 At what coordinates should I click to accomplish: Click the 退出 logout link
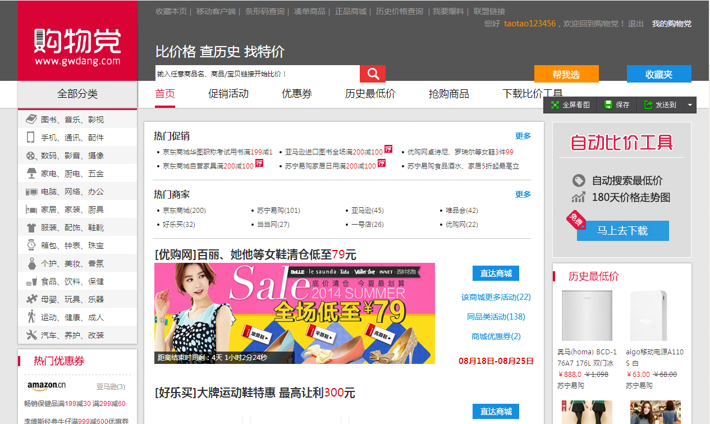coord(636,24)
